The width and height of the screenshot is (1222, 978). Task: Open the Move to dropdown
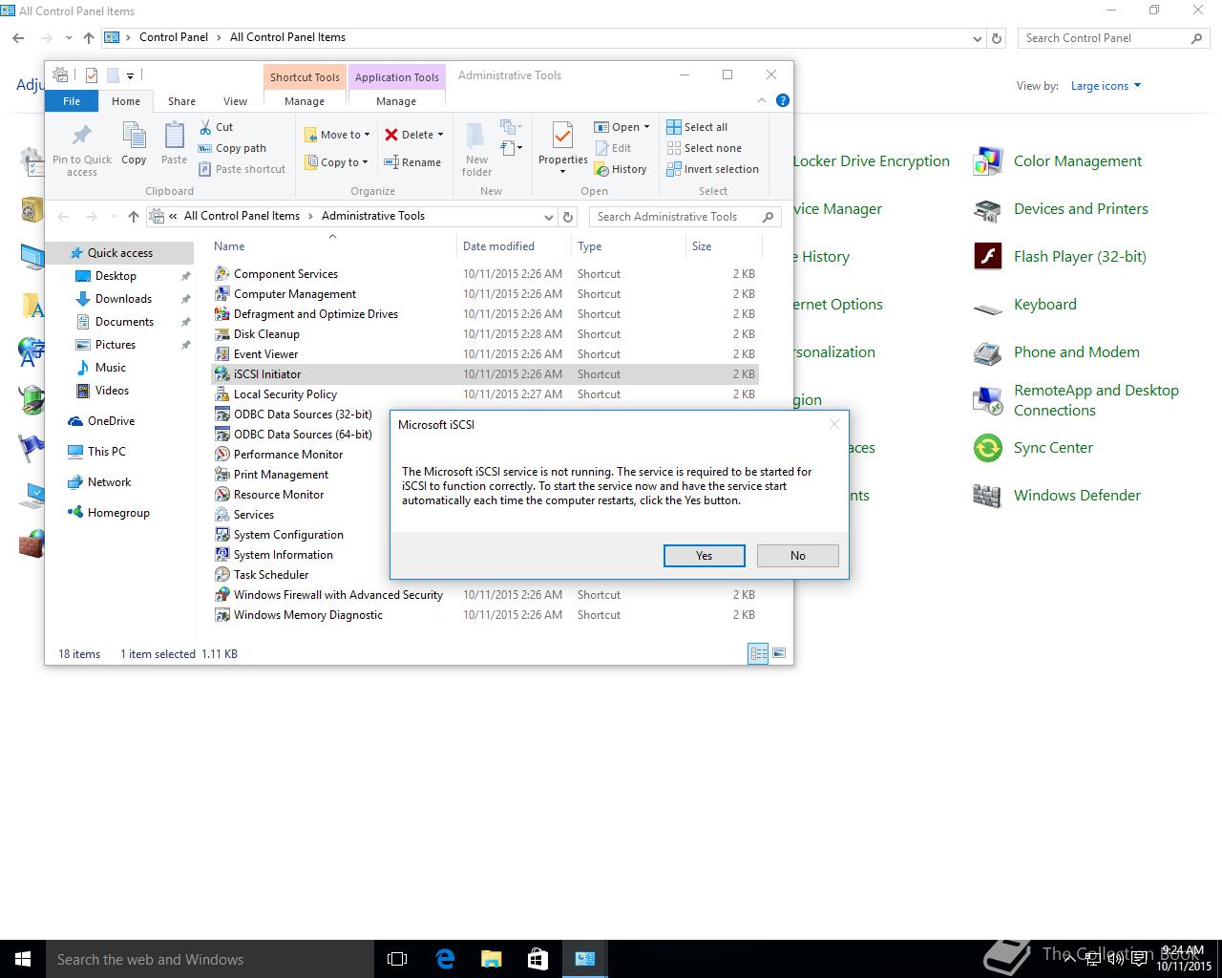coord(337,135)
